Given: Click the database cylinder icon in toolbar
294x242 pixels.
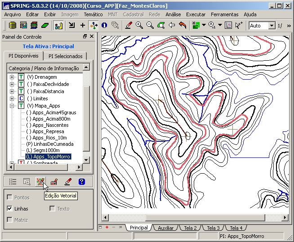Looking at the screenshot, I should coord(13,25).
